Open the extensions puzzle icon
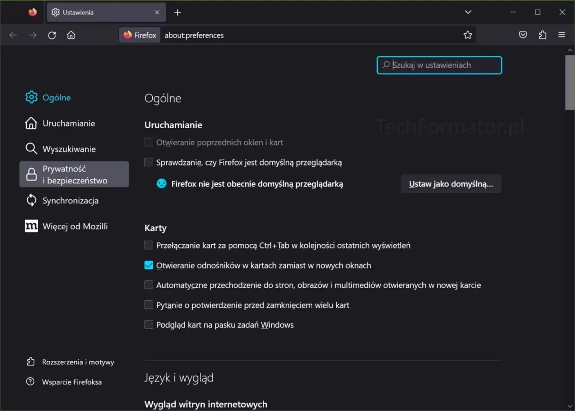 [x=543, y=35]
